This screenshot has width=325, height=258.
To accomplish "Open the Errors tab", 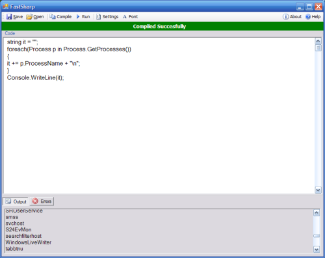I will point(42,201).
